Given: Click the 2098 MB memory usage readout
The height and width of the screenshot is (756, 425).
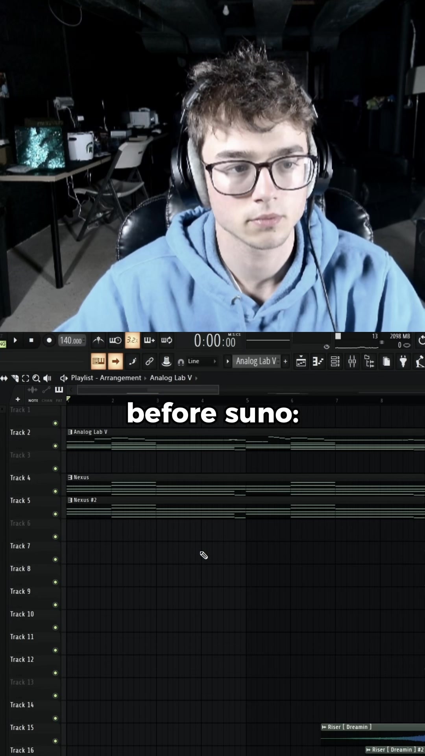Looking at the screenshot, I should point(400,336).
